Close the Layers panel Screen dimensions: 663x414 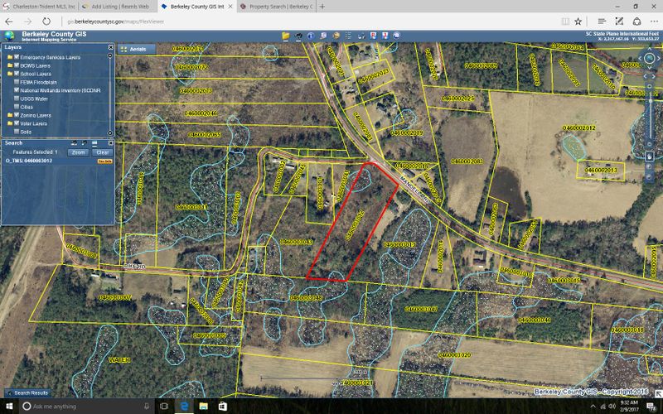(x=111, y=47)
